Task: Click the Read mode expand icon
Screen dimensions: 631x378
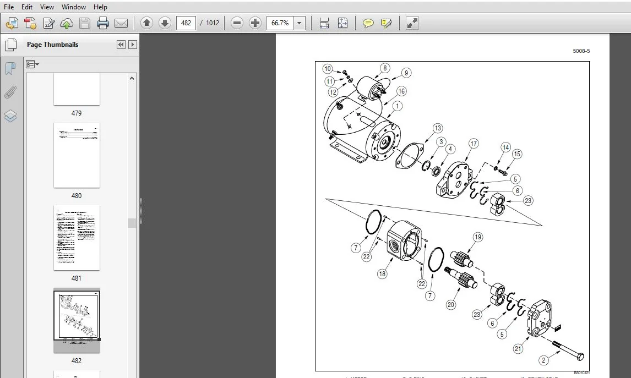Action: click(x=412, y=23)
